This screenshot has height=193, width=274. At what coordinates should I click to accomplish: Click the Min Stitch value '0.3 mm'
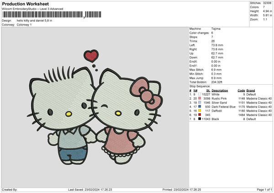216,74
